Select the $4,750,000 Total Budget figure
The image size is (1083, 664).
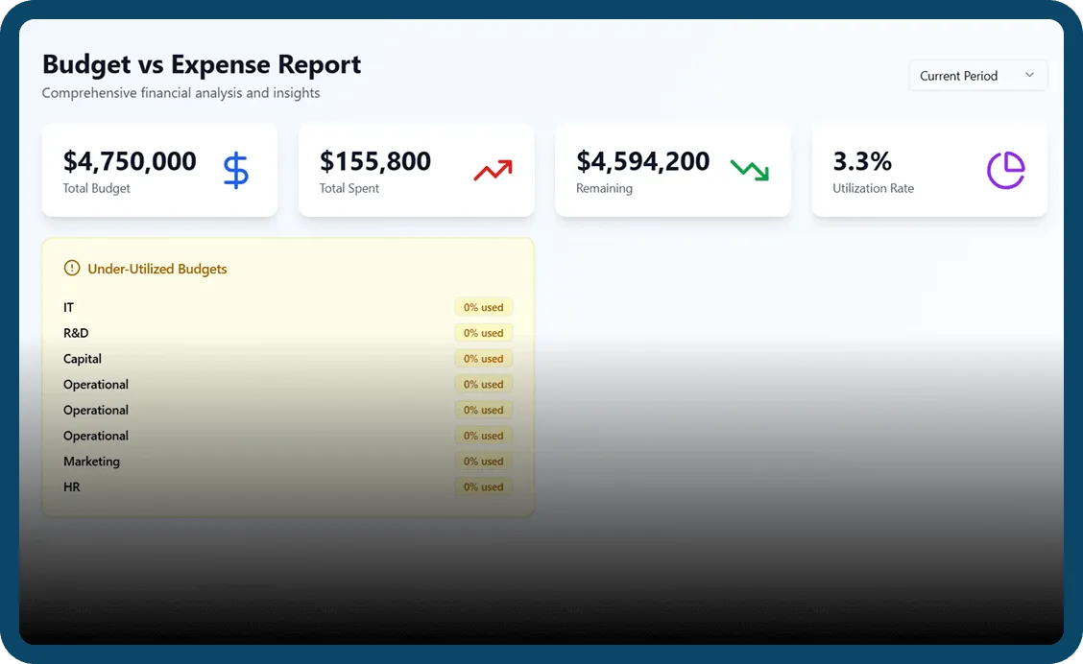pyautogui.click(x=130, y=161)
